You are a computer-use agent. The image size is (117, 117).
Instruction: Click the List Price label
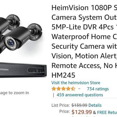pyautogui.click(x=61, y=105)
